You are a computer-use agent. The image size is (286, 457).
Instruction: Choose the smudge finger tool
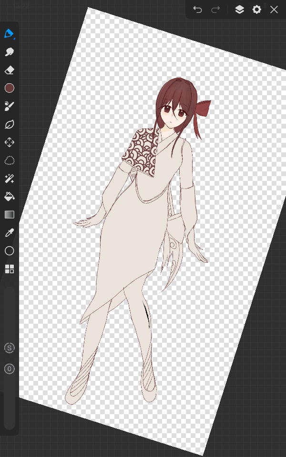click(9, 52)
